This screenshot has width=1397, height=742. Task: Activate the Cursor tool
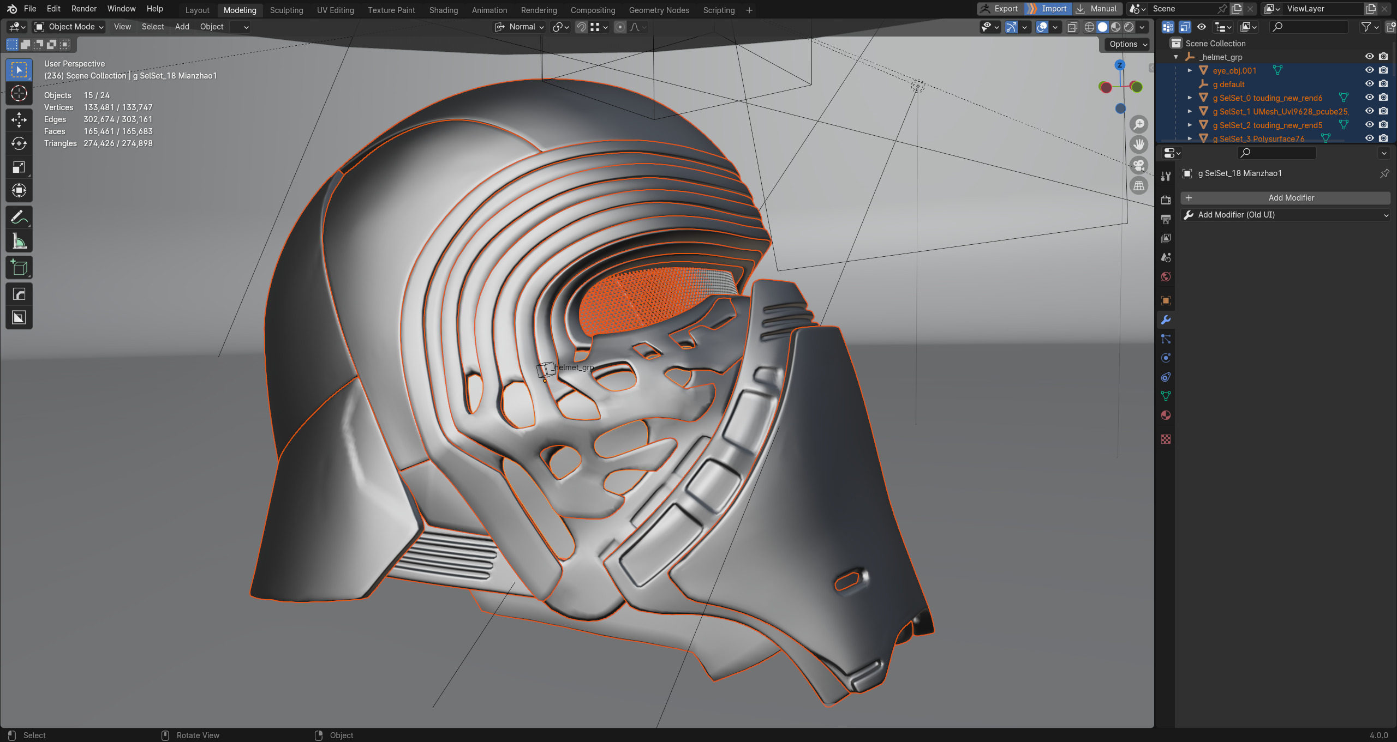tap(19, 94)
